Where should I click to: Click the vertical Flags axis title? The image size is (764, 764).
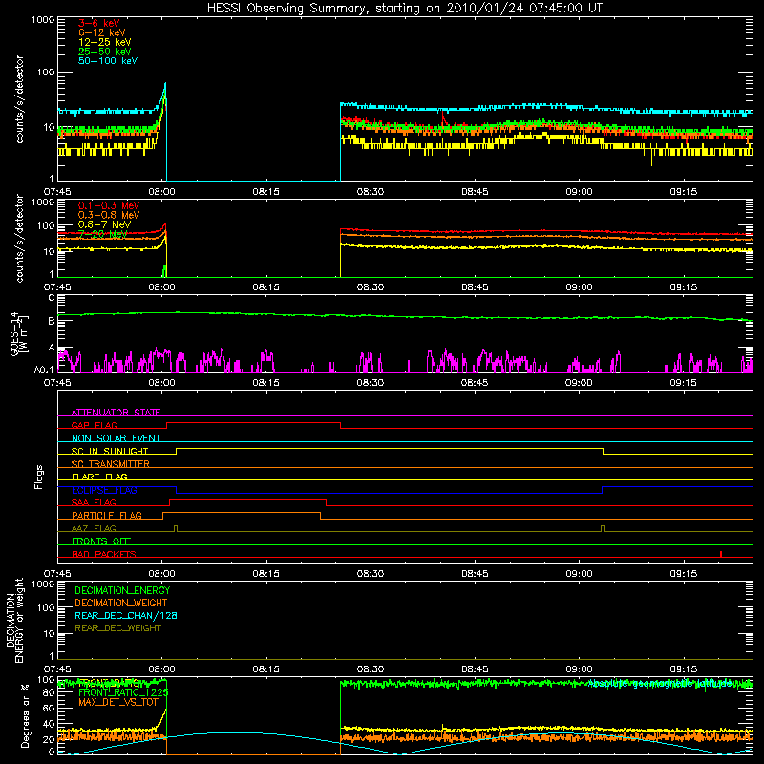pyautogui.click(x=39, y=477)
